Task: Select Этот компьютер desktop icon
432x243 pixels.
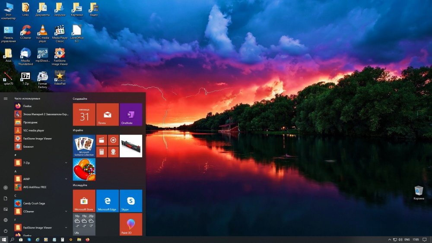Action: (x=8, y=11)
